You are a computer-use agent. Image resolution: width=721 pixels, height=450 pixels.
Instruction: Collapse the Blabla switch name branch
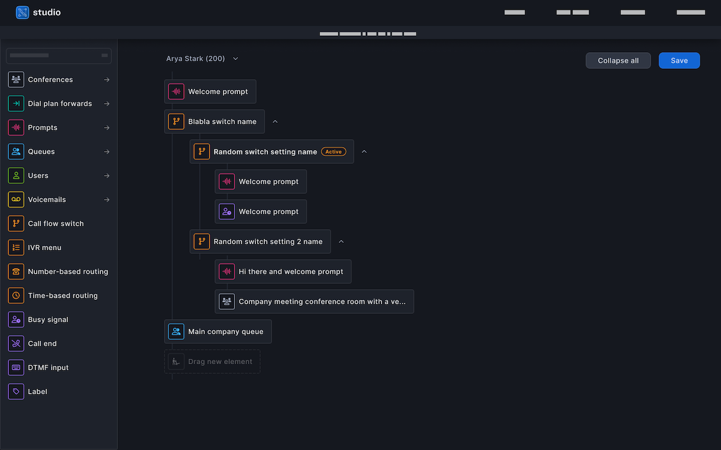click(x=275, y=121)
